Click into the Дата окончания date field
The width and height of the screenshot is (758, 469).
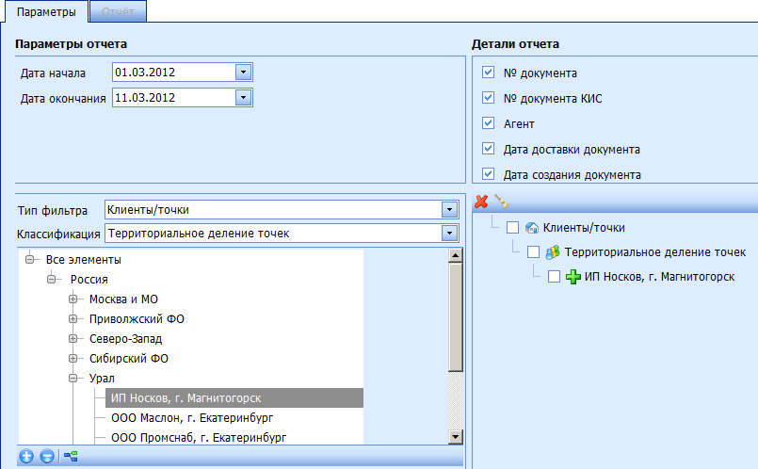(171, 97)
